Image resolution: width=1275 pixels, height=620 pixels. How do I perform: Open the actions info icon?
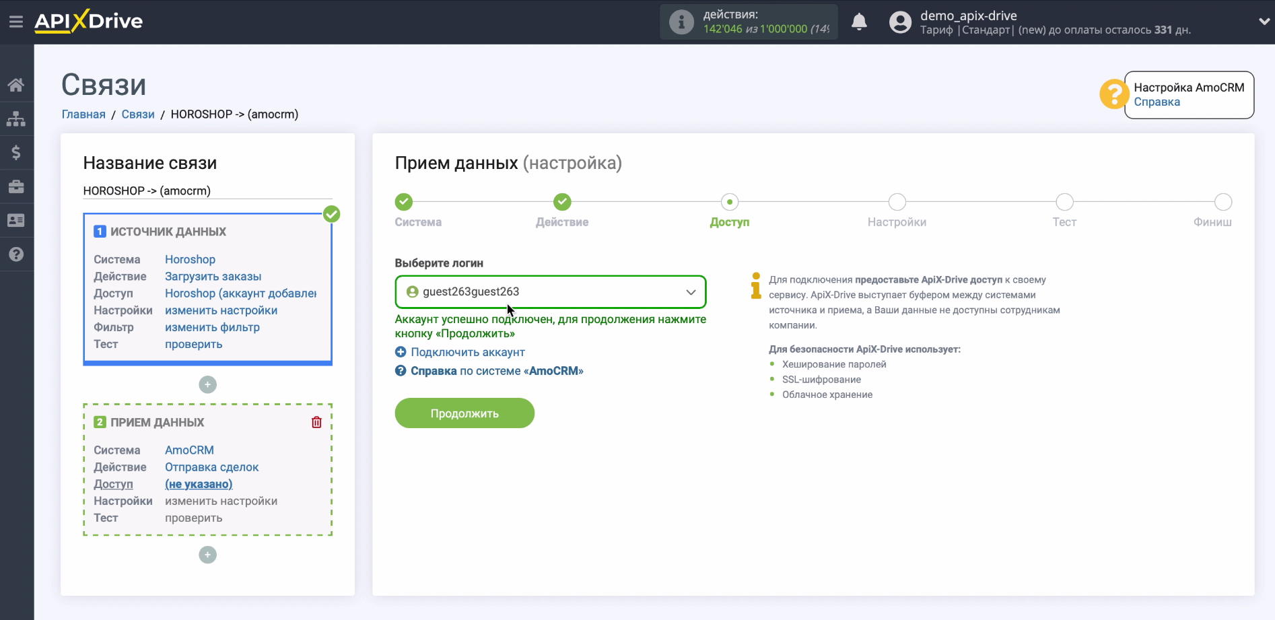[x=681, y=22]
